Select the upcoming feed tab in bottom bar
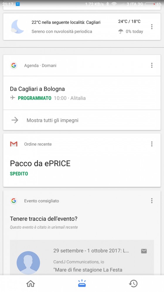The height and width of the screenshot is (292, 164). point(82,283)
